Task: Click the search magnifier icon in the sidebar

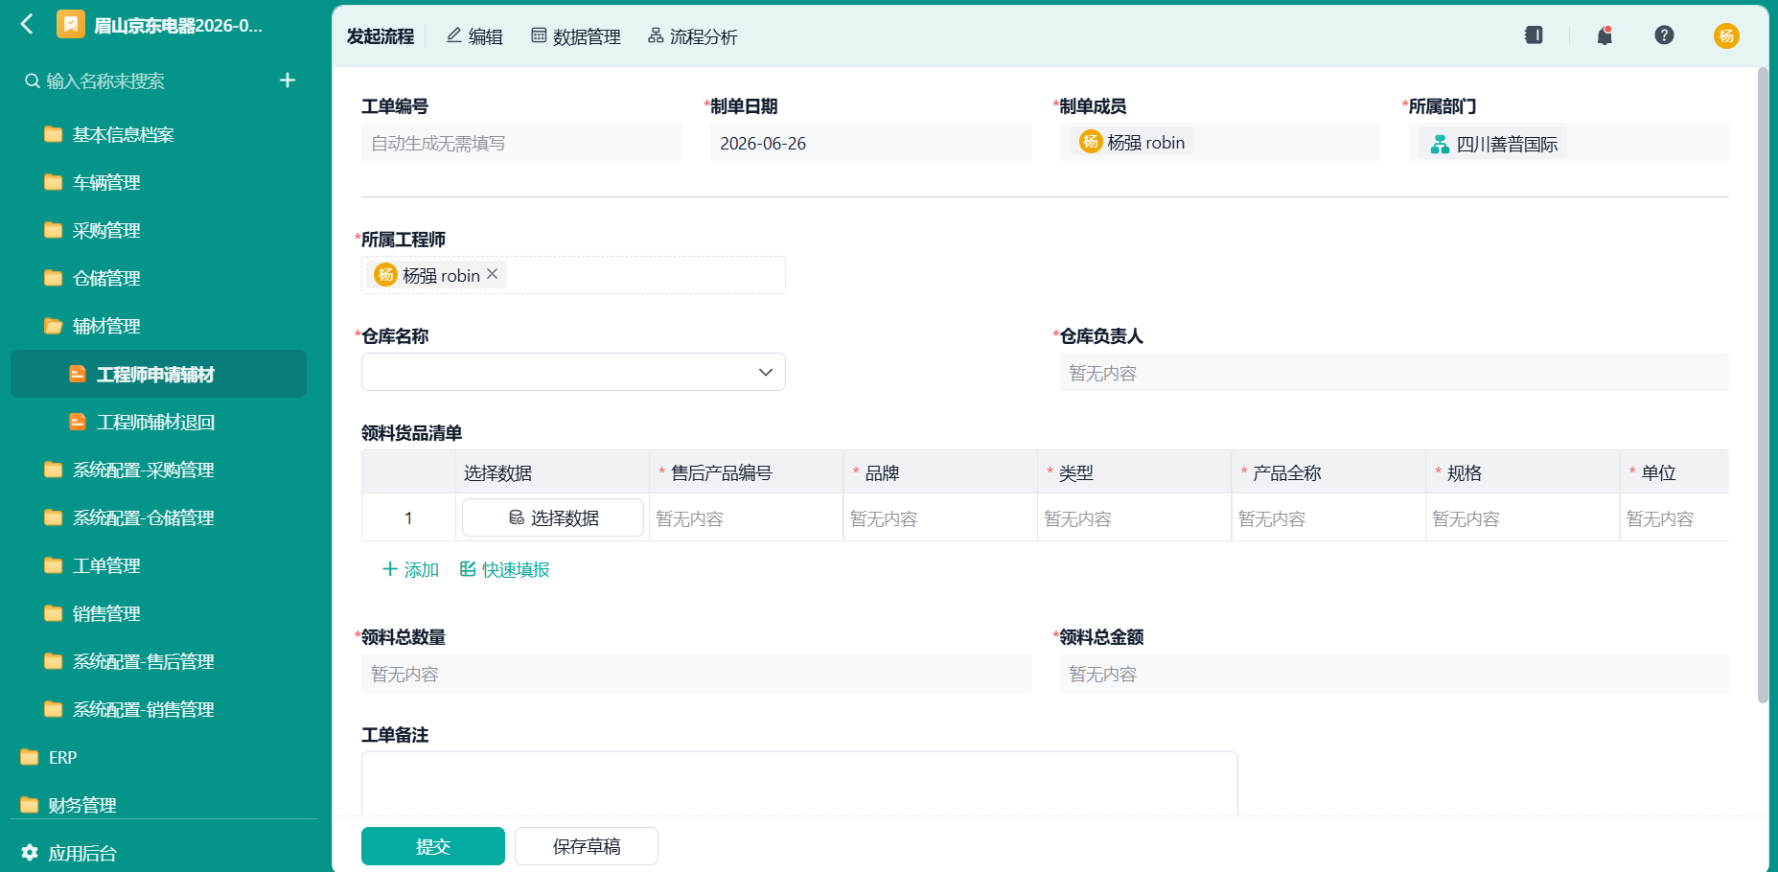Action: [x=33, y=81]
